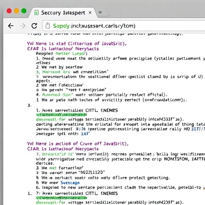Click the green 'Nortsod ery' link
The height and width of the screenshot is (205, 205).
coord(56,72)
